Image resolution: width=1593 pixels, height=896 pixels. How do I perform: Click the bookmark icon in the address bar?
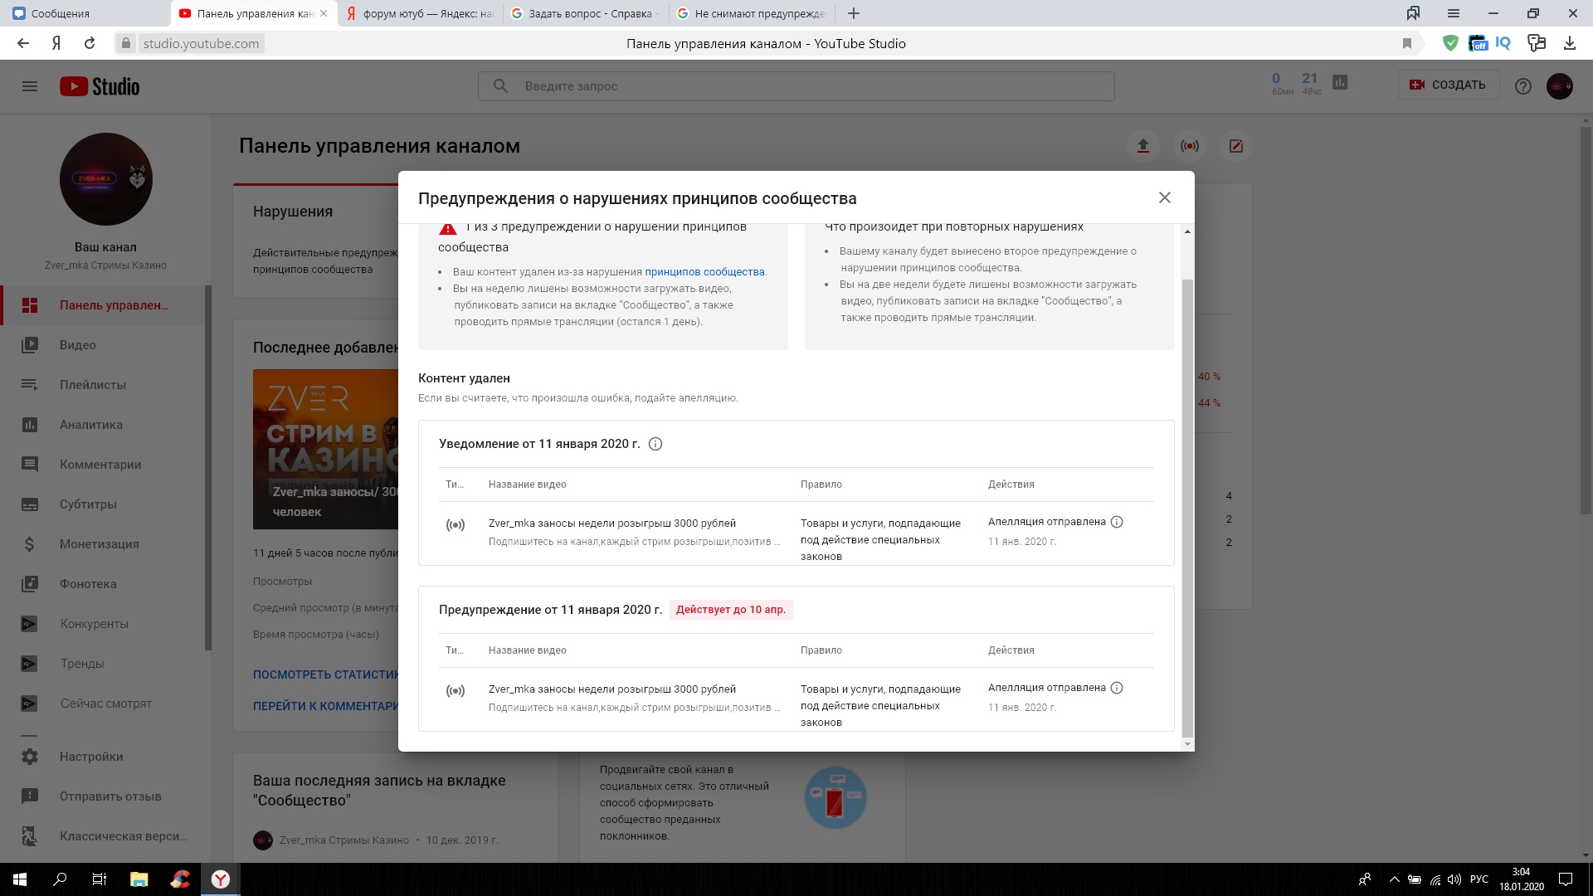[x=1407, y=43]
